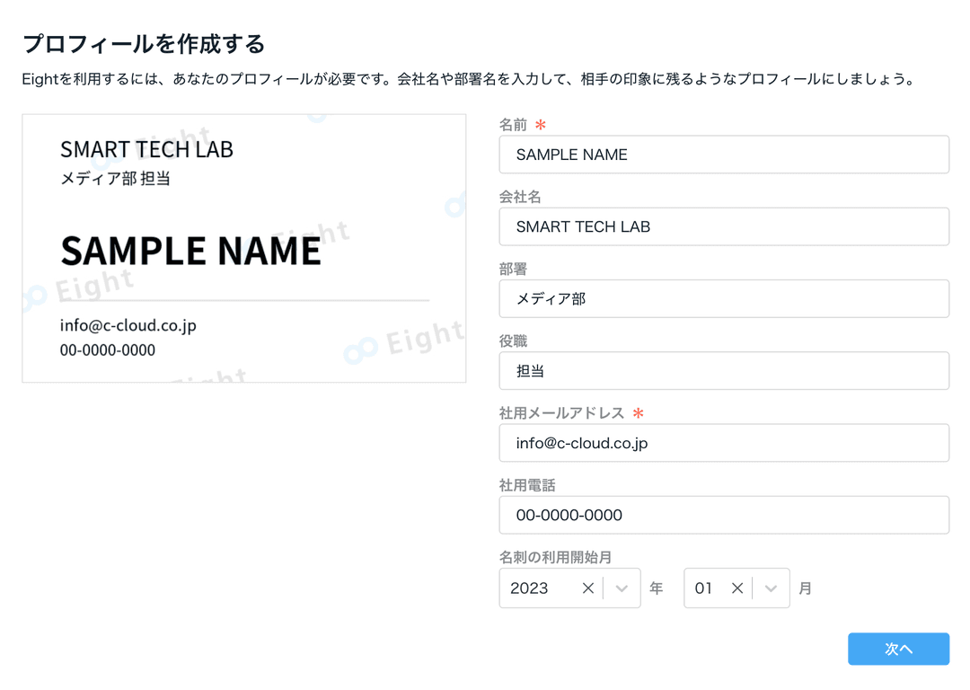Click SAMPLE NAME on the card preview
The image size is (970, 690).
pos(190,251)
